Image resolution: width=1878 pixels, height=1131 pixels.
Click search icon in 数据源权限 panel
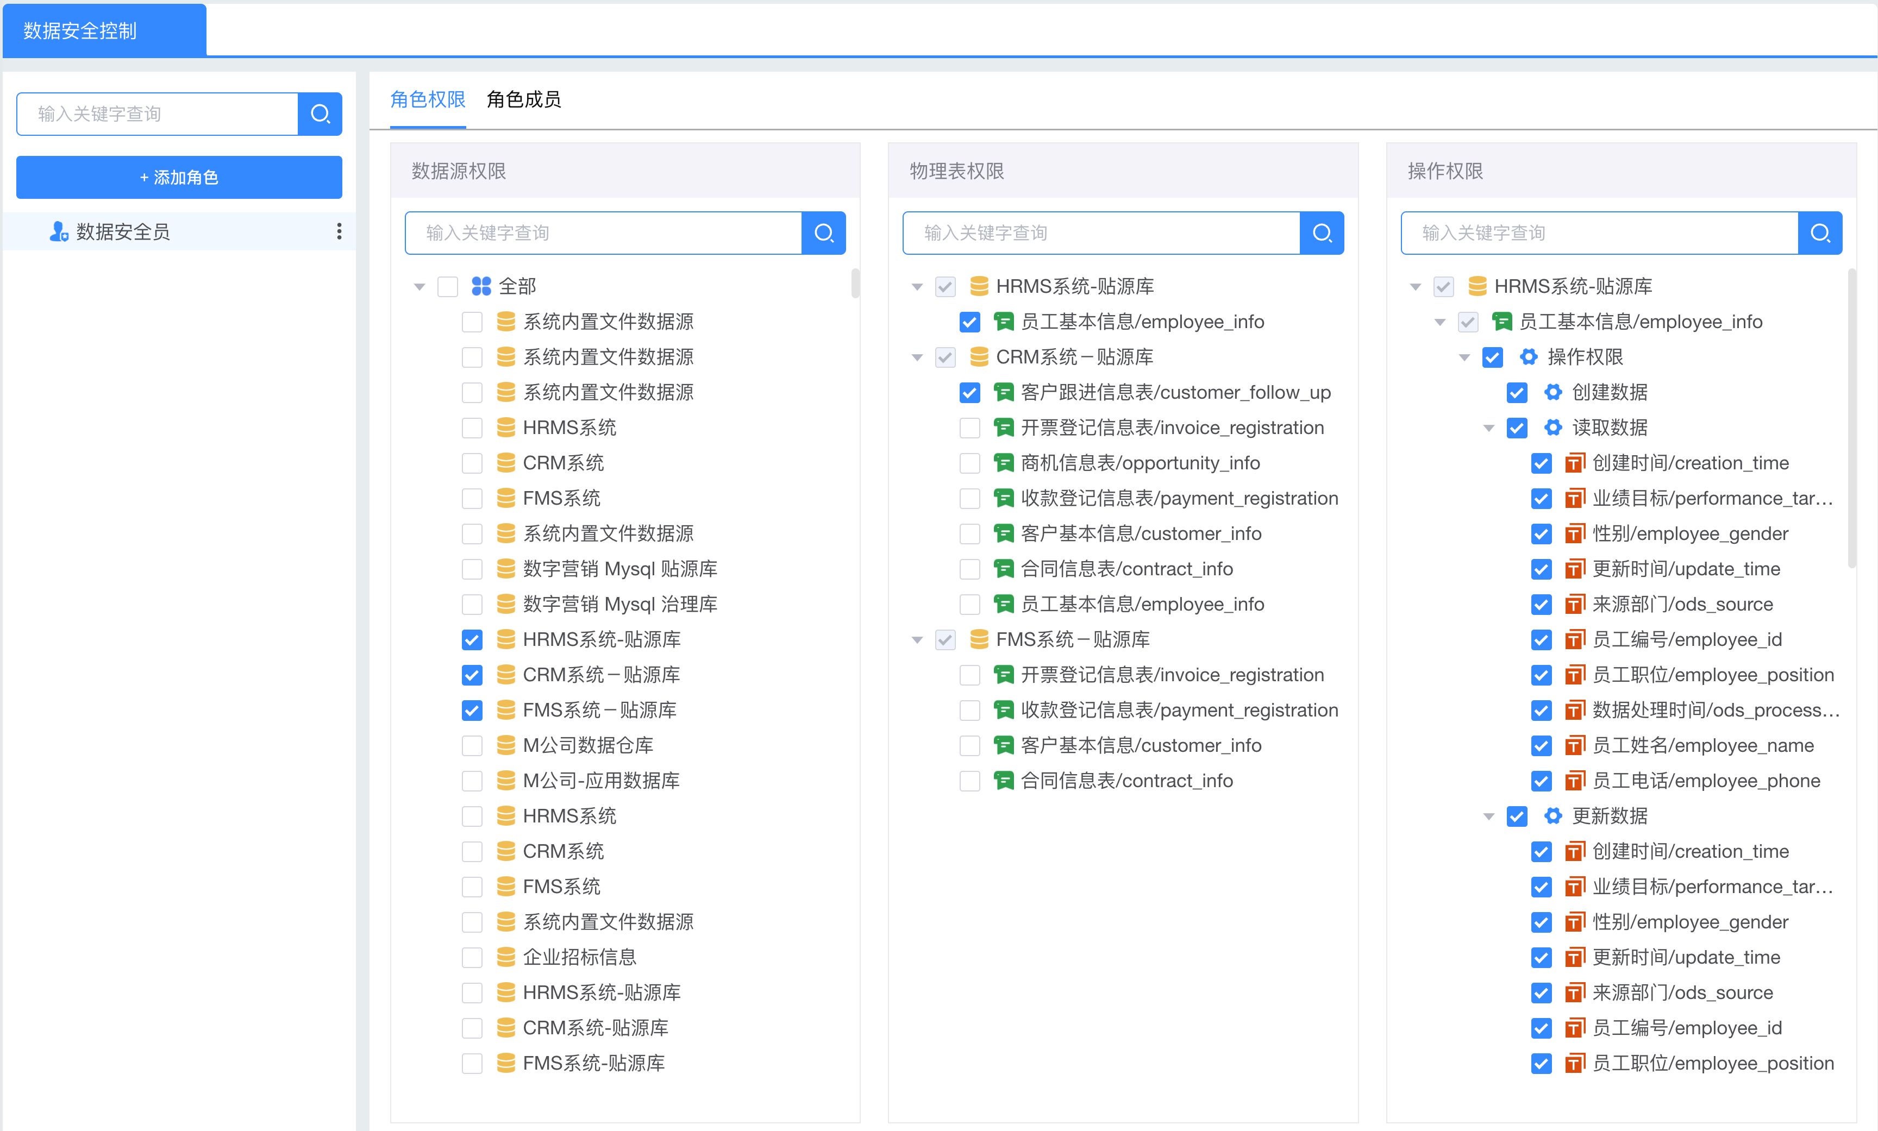pos(823,233)
